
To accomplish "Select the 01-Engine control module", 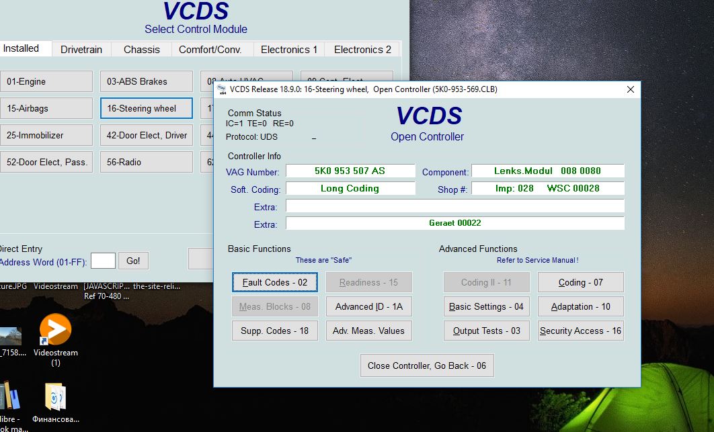I will click(x=46, y=81).
